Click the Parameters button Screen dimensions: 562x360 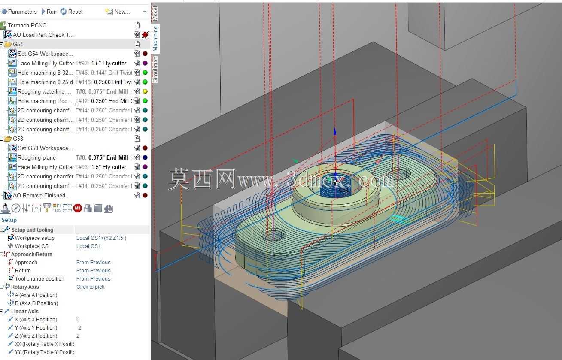coord(19,12)
